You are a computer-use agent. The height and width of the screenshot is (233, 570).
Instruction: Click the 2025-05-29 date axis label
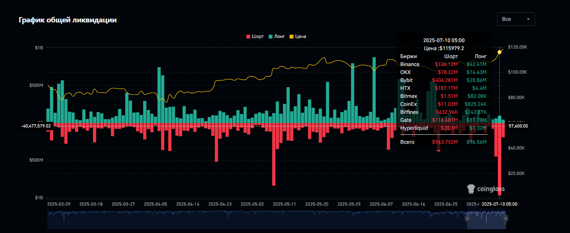click(x=349, y=204)
